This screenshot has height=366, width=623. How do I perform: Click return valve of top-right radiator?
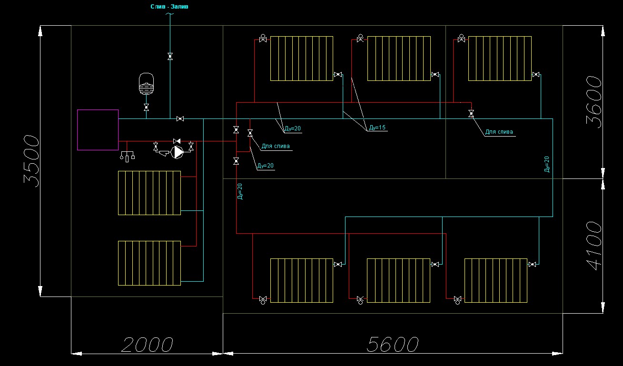[x=536, y=74]
